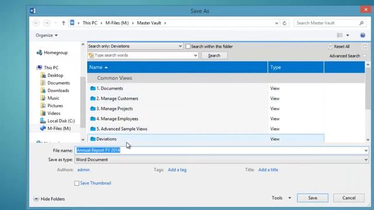The width and height of the screenshot is (374, 210).
Task: Close the Save As dialog
Action: [x=366, y=9]
